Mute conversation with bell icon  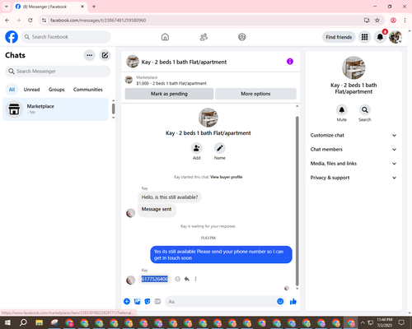tap(342, 110)
